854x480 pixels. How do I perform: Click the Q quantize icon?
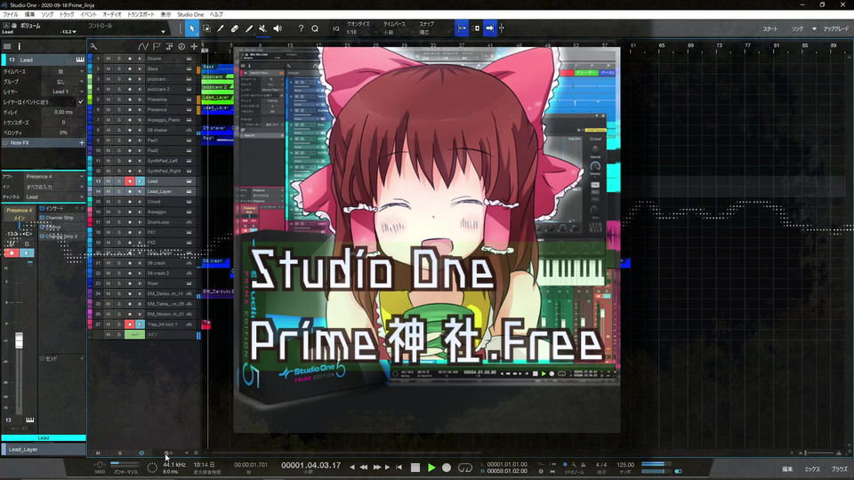point(315,28)
